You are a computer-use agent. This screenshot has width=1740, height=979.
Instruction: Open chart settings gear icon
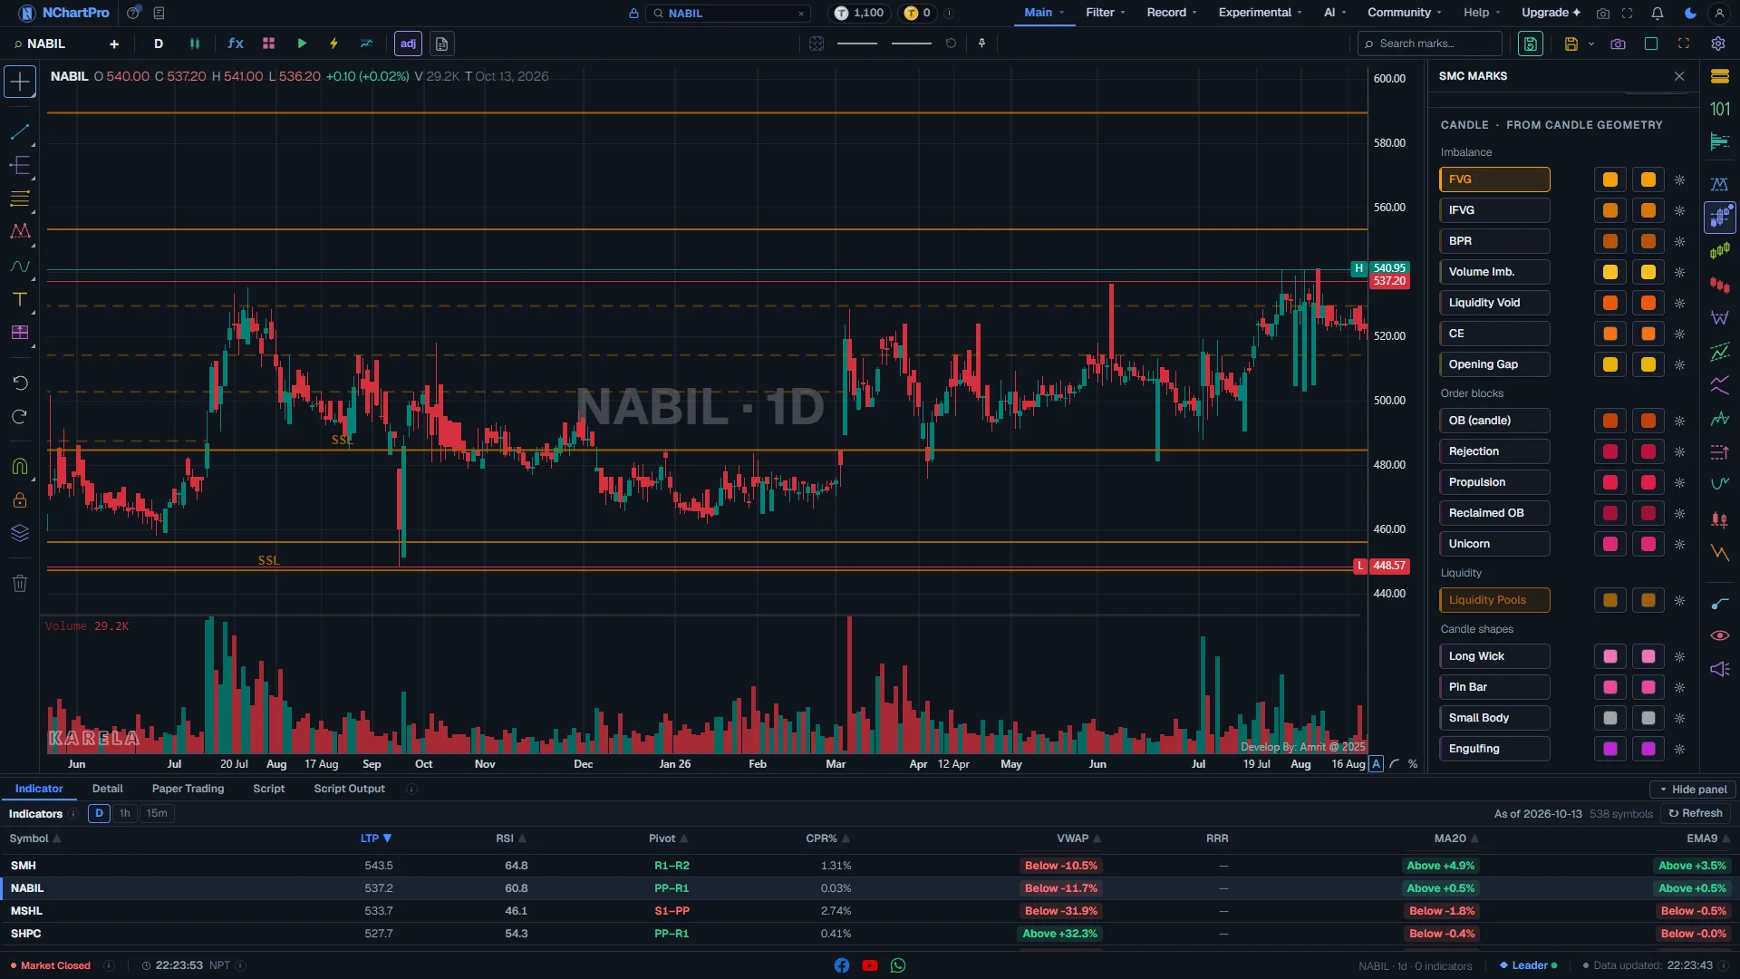point(1717,44)
